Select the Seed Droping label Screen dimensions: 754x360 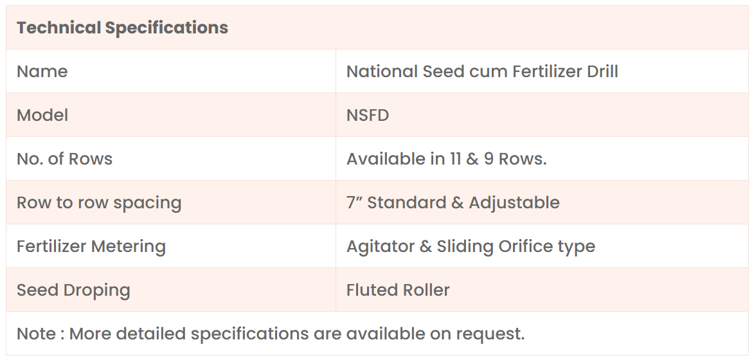73,290
